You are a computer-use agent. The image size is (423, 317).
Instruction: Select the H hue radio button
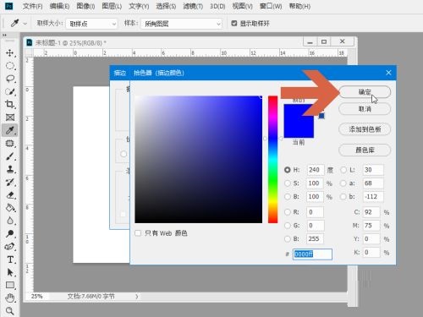click(288, 170)
